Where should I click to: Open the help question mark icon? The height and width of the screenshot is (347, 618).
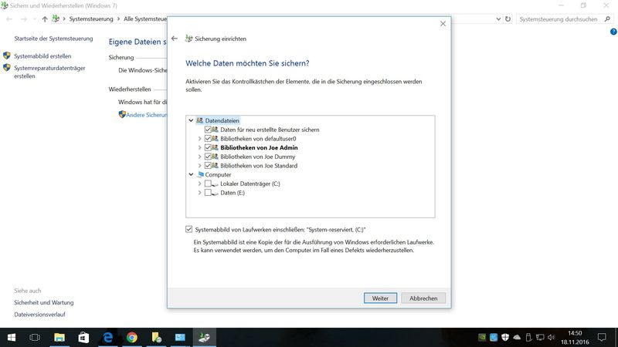pos(613,32)
